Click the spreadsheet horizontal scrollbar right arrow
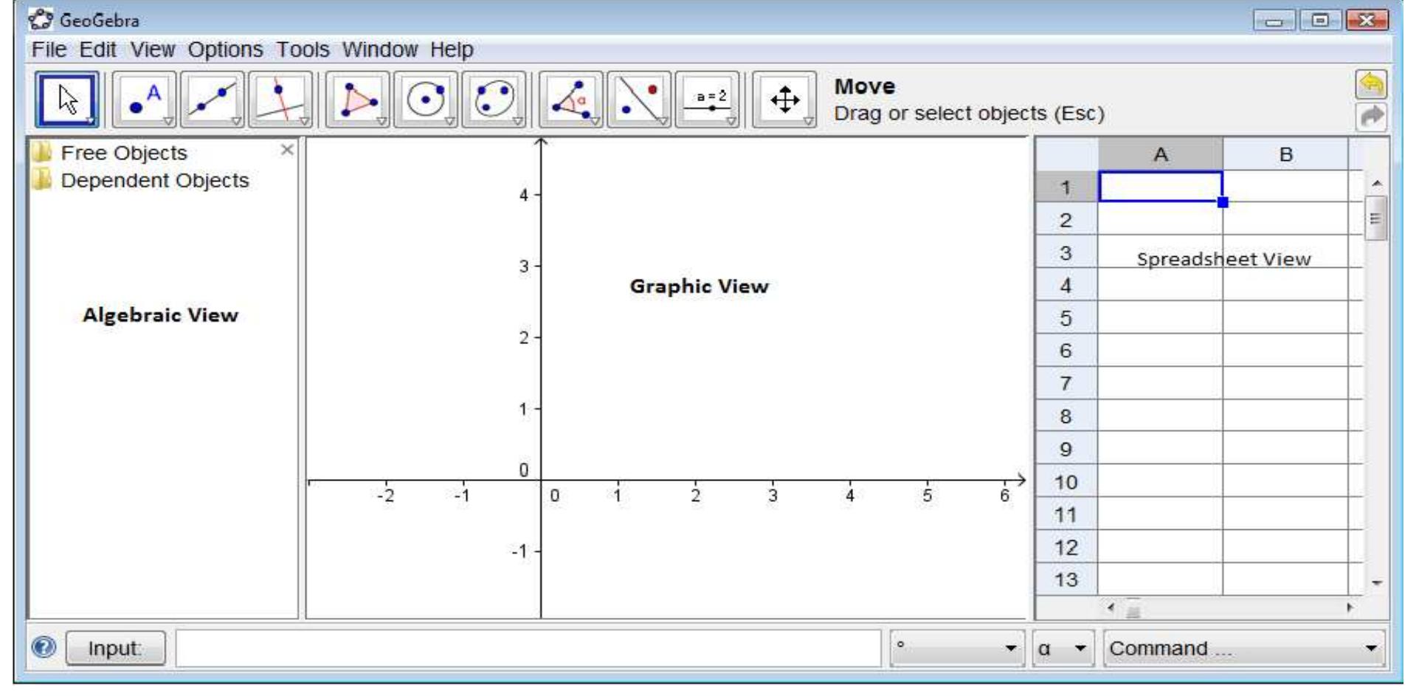 pyautogui.click(x=1350, y=607)
